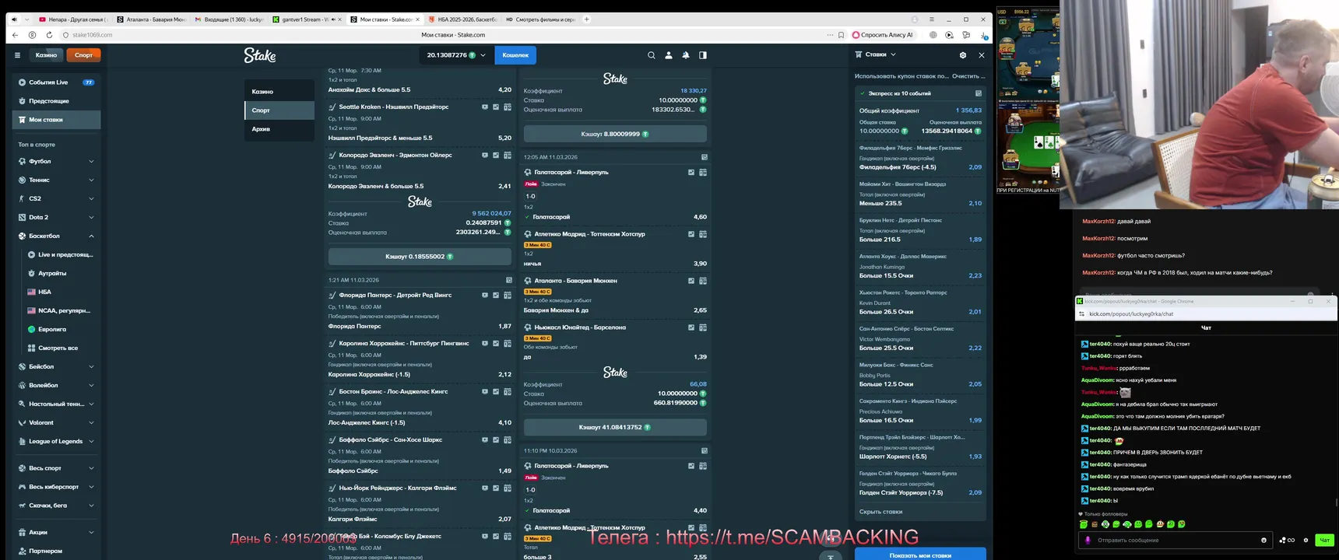1339x560 pixels.
Task: Click the Stake logo in header
Action: (260, 55)
